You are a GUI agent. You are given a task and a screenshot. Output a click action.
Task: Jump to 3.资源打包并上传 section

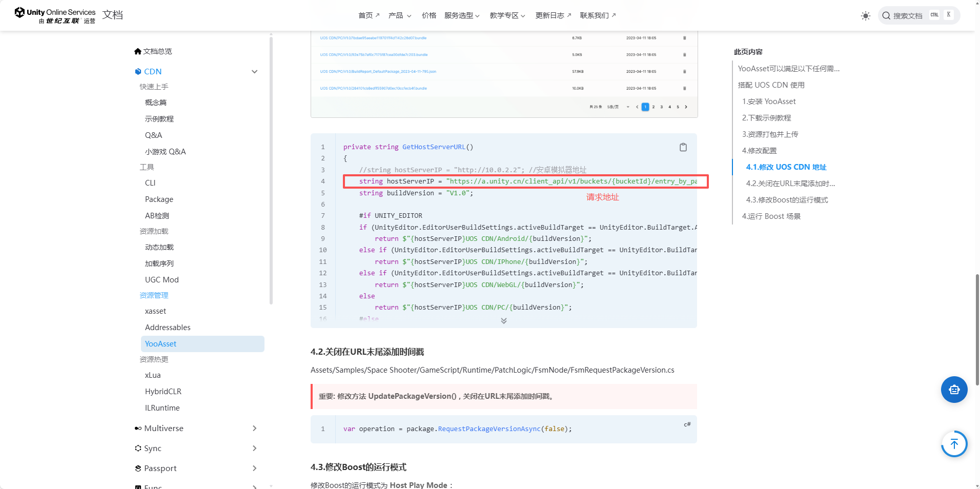(x=770, y=134)
